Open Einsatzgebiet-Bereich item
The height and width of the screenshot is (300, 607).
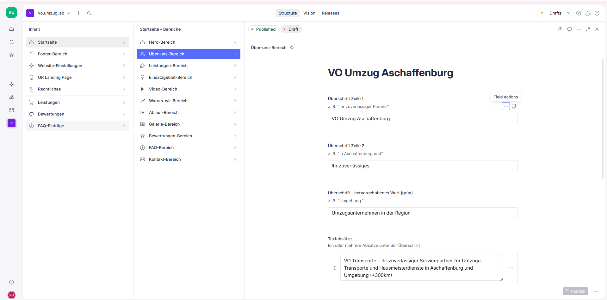[x=189, y=77]
